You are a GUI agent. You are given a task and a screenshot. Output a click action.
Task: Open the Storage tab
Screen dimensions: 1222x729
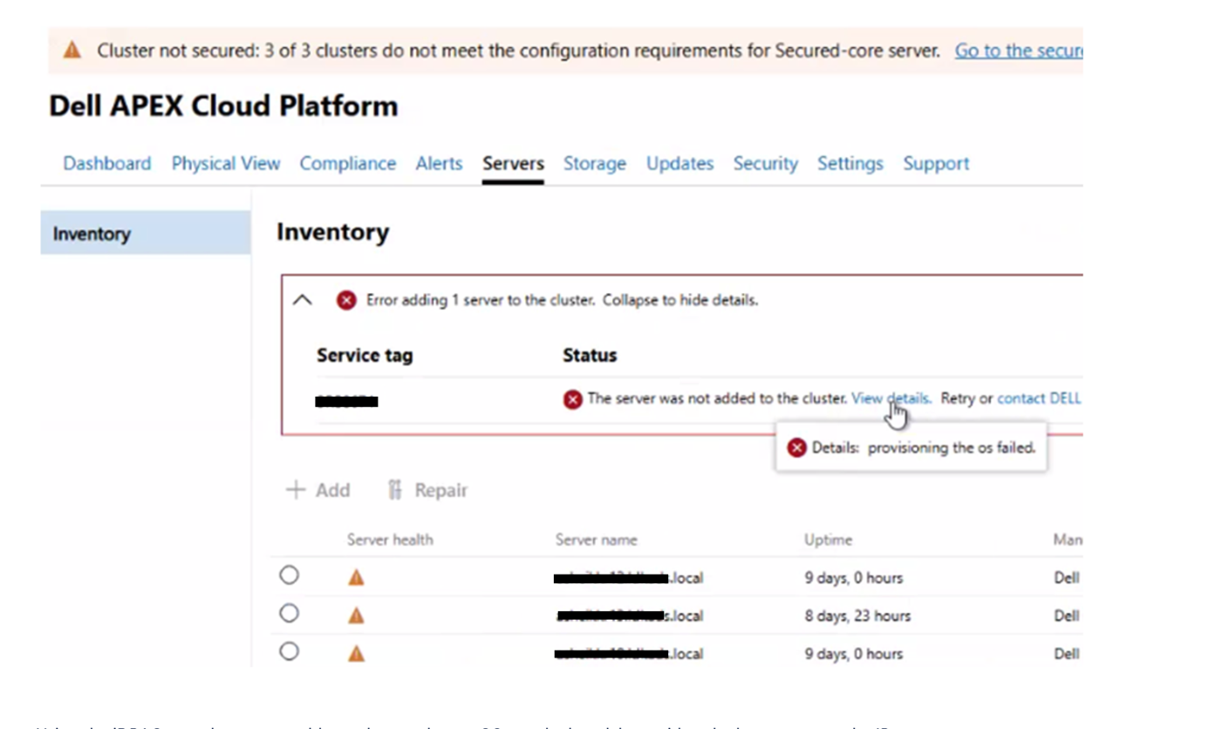tap(595, 163)
